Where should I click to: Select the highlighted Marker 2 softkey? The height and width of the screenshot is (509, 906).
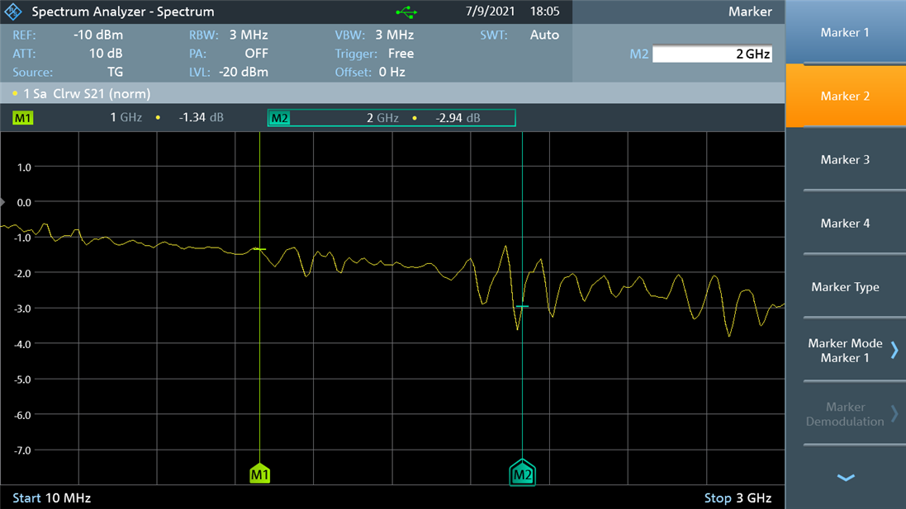(846, 96)
